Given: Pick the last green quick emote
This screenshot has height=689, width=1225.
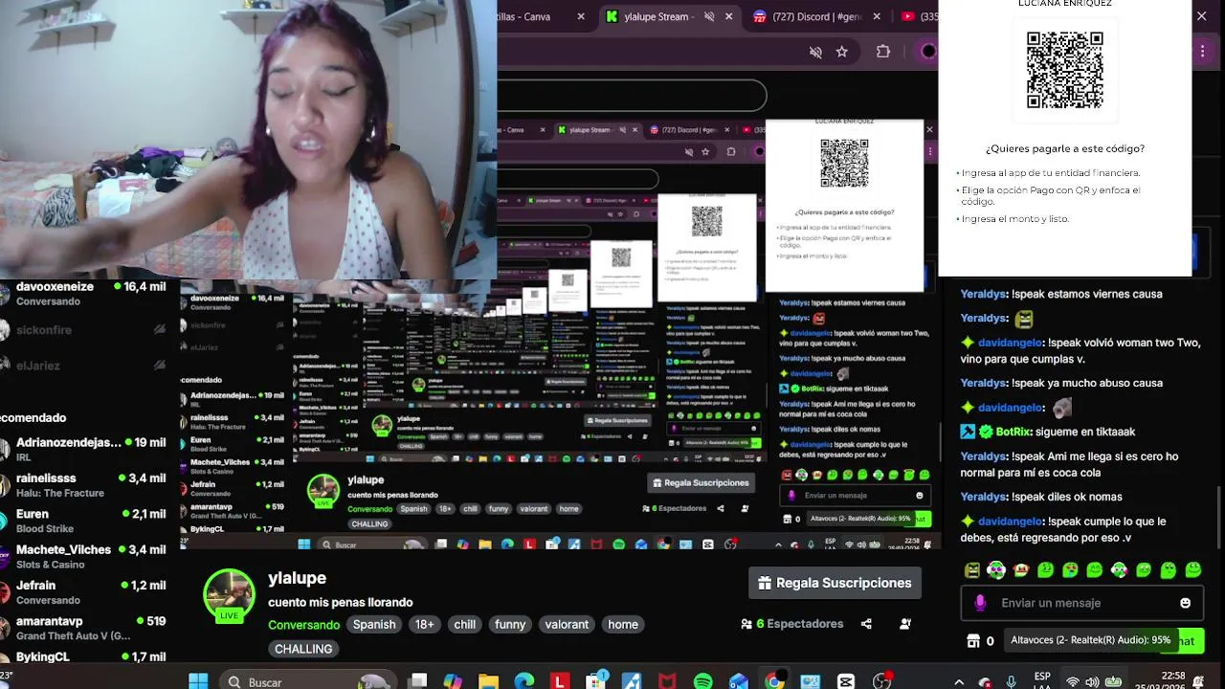Looking at the screenshot, I should [x=1192, y=570].
